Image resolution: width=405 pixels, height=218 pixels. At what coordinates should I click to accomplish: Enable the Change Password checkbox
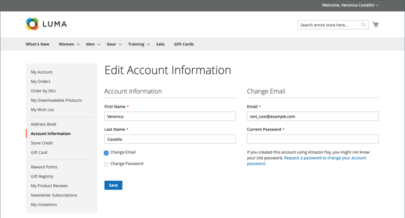(106, 164)
